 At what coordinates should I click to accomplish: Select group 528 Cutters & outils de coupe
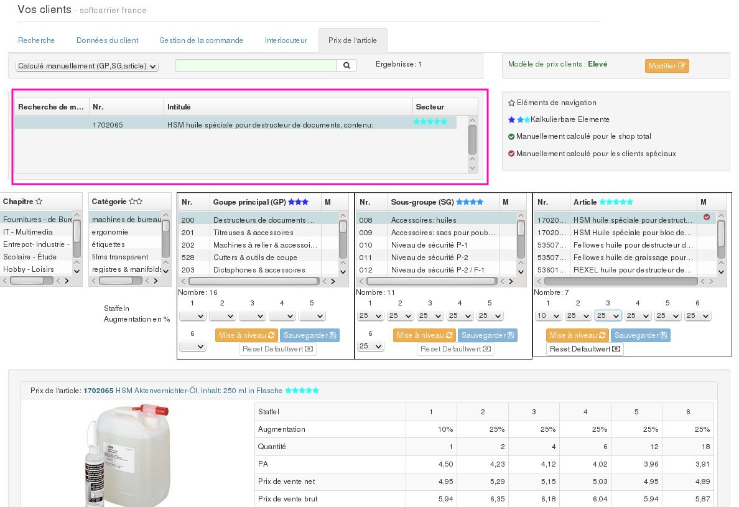click(258, 258)
